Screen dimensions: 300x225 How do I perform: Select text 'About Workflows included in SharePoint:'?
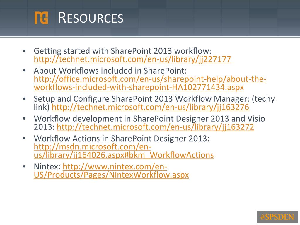110,71
